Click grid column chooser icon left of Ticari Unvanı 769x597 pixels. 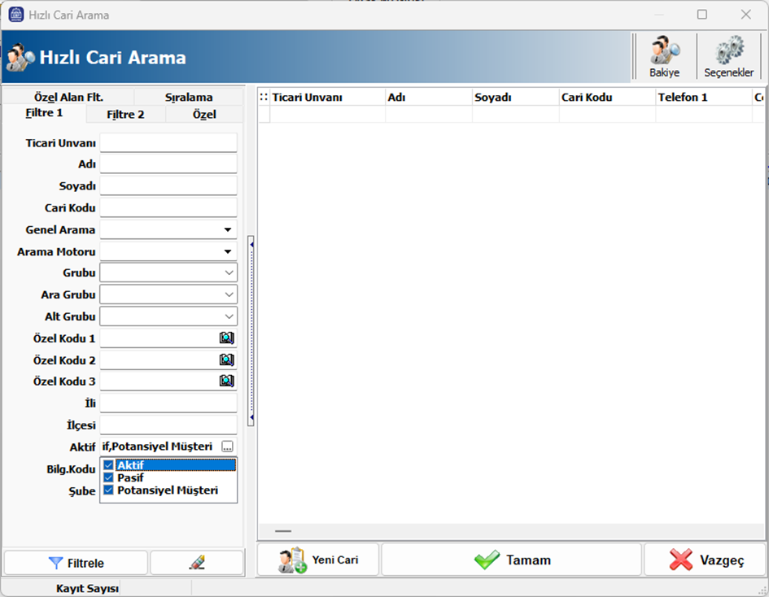pos(263,98)
